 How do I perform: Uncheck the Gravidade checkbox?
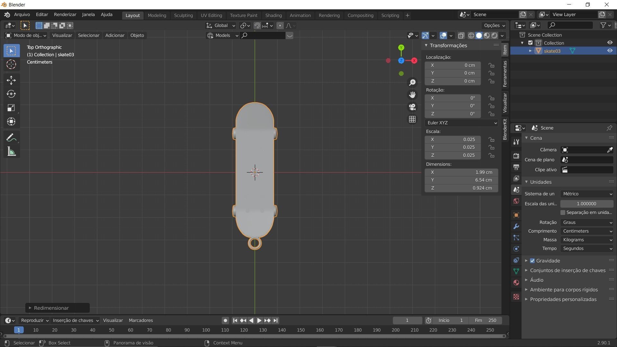click(532, 261)
